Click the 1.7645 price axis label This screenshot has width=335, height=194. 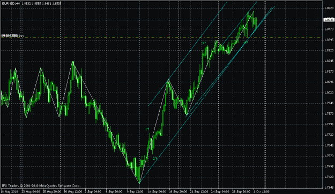click(329, 145)
